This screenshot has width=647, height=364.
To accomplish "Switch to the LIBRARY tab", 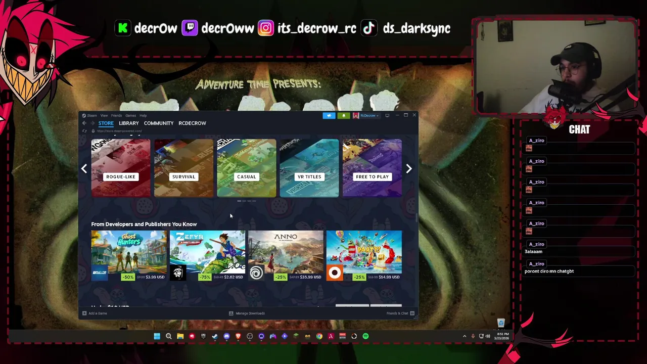I will [128, 123].
